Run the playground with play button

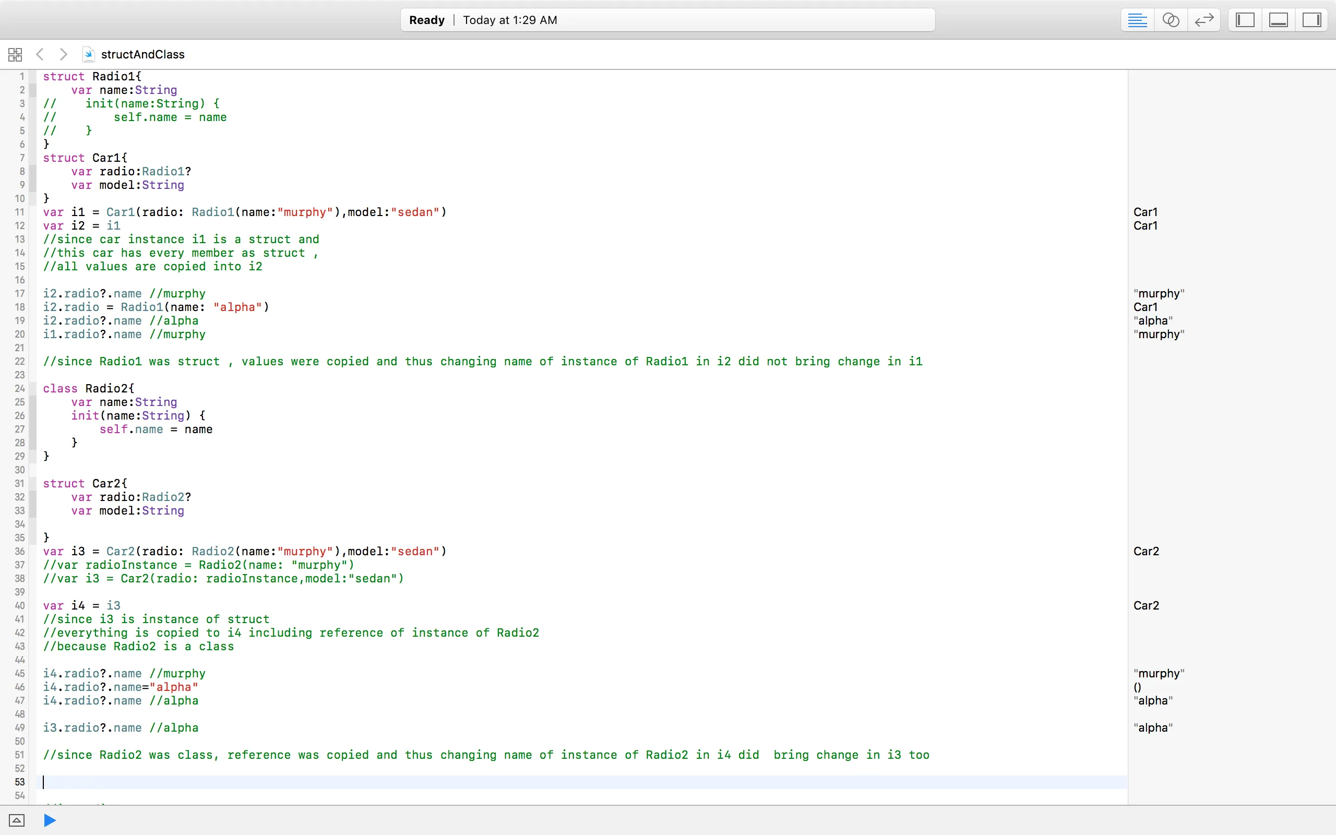pyautogui.click(x=50, y=820)
